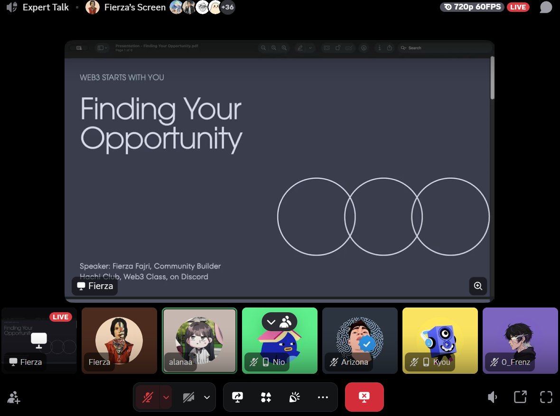560x416 pixels.
Task: Open more options ellipsis menu
Action: point(323,397)
